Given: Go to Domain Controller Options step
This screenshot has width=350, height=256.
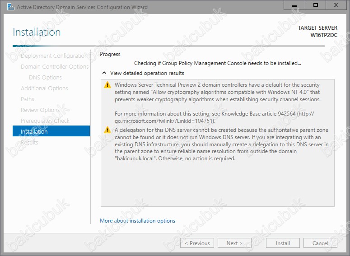Looking at the screenshot, I should [55, 67].
